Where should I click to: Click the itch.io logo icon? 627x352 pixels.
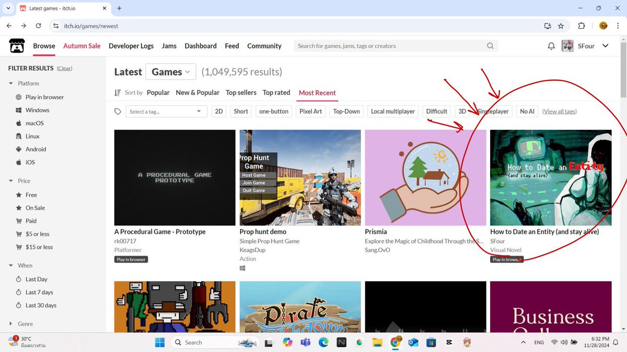17,46
